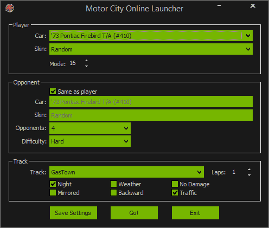The width and height of the screenshot is (269, 228).
Task: Open the Opponents count dropdown
Action: [x=90, y=128]
